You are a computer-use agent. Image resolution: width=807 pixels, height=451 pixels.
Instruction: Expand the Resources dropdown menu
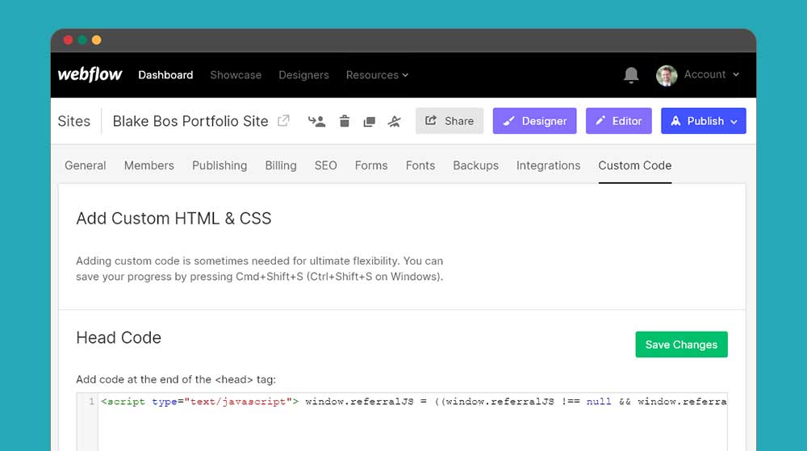click(377, 75)
